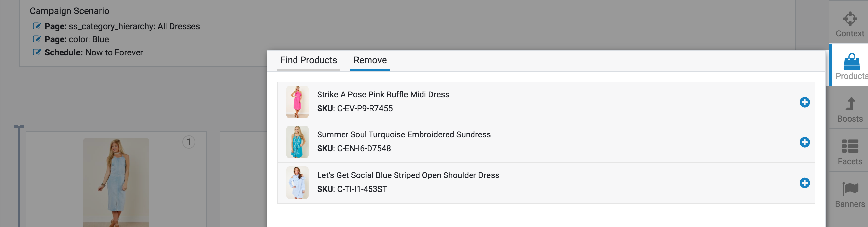Click the turquoise sundress thumbnail
This screenshot has height=227, width=868.
(297, 142)
